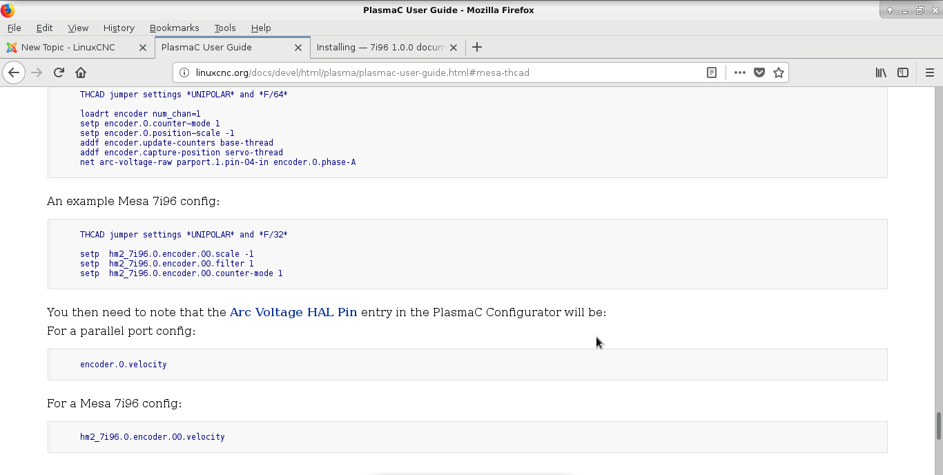Image resolution: width=943 pixels, height=475 pixels.
Task: Click the 'You then need to note that the' text
Action: (137, 312)
